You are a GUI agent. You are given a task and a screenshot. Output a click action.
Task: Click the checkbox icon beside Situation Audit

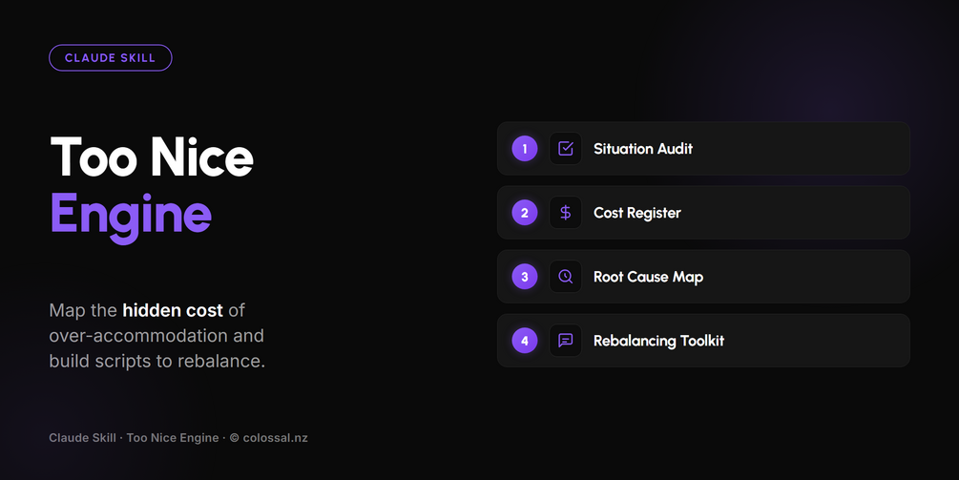point(565,149)
